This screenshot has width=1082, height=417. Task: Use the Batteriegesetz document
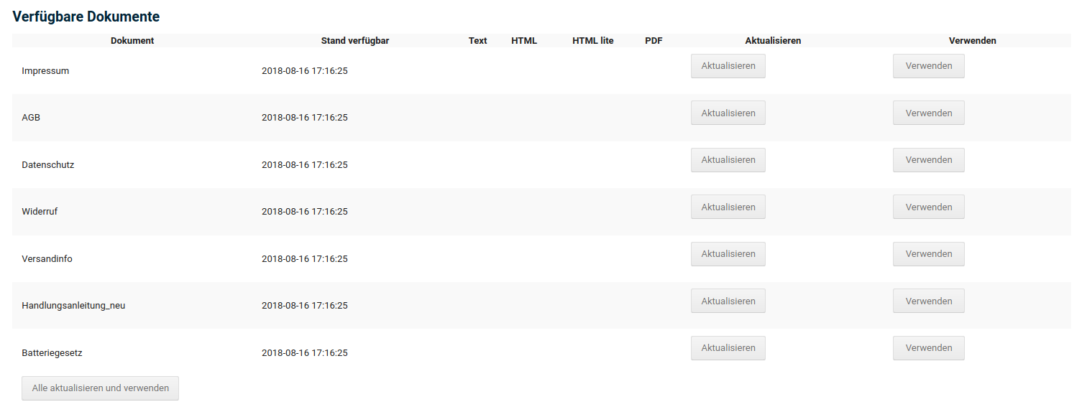point(928,348)
